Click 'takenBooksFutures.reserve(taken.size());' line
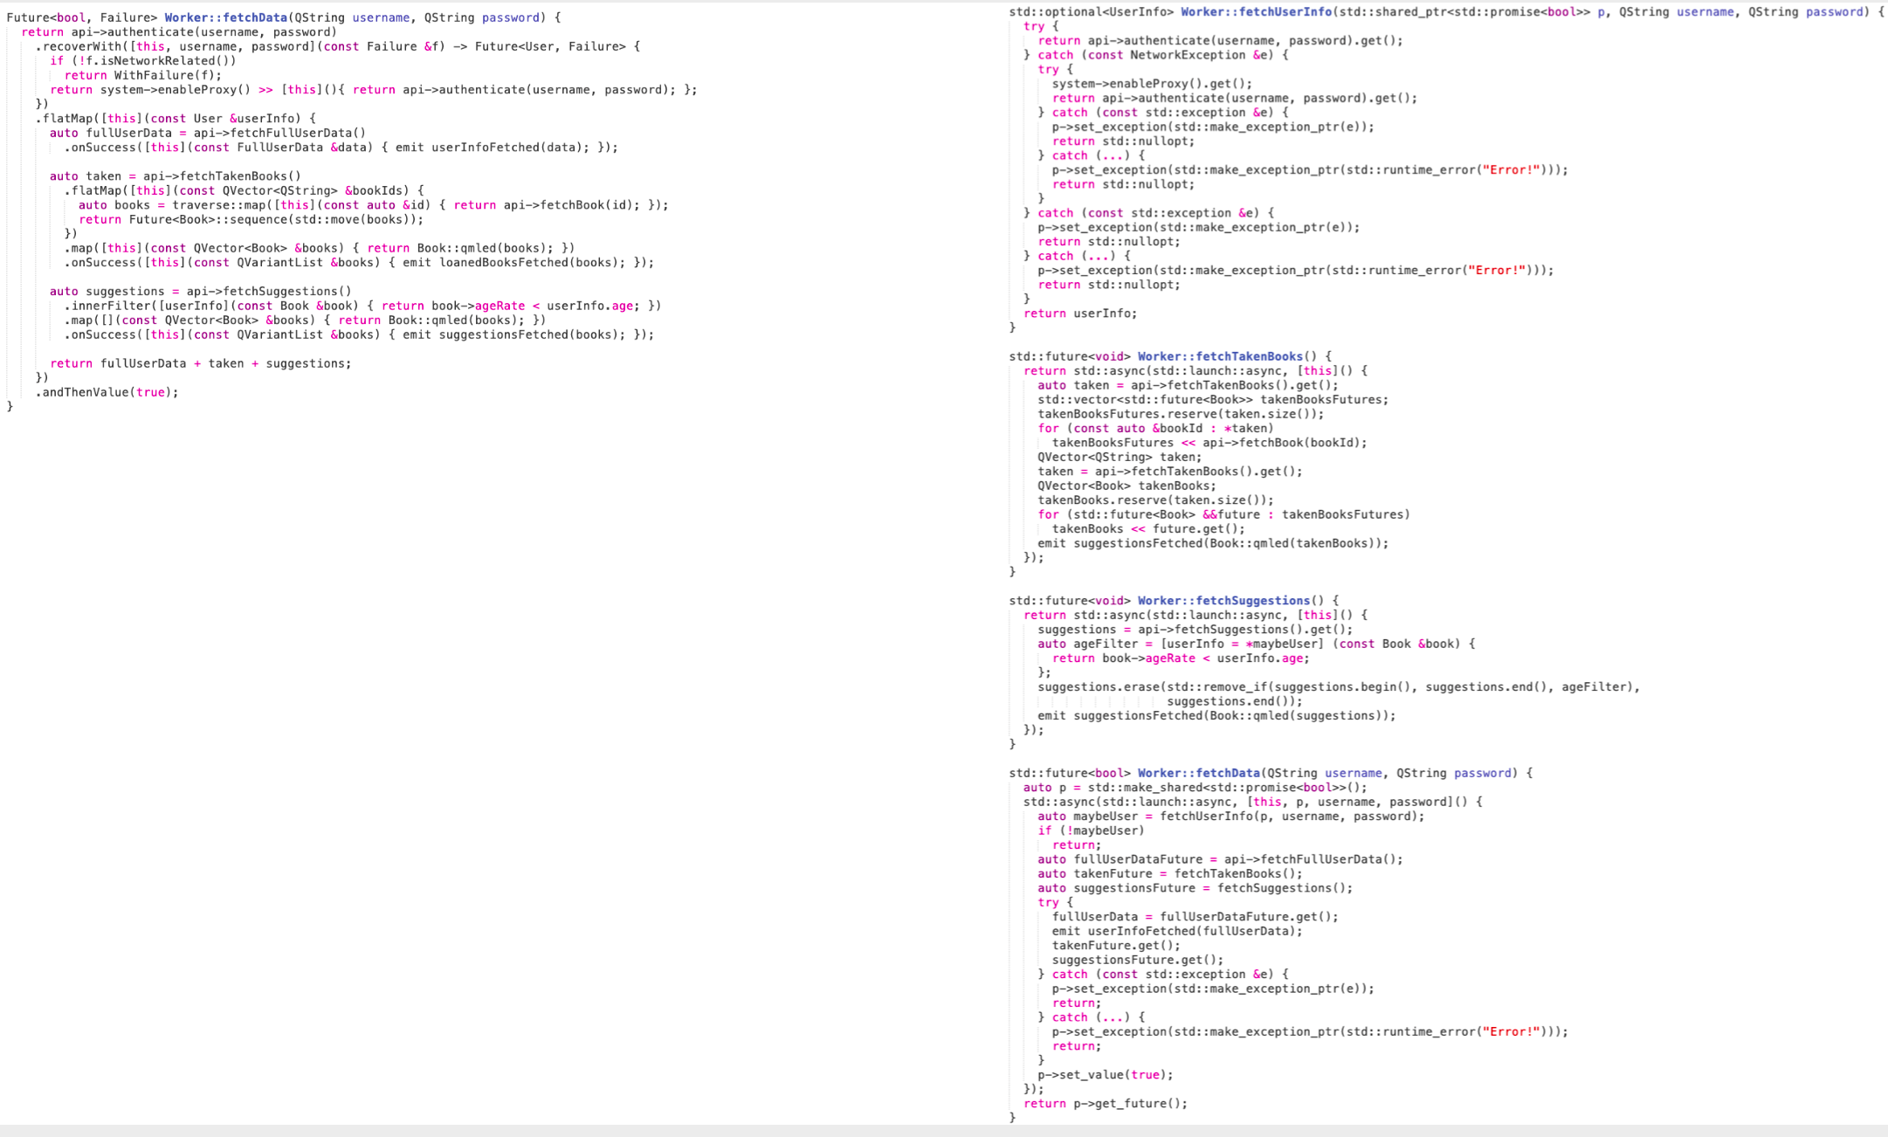This screenshot has width=1888, height=1137. tap(1181, 414)
